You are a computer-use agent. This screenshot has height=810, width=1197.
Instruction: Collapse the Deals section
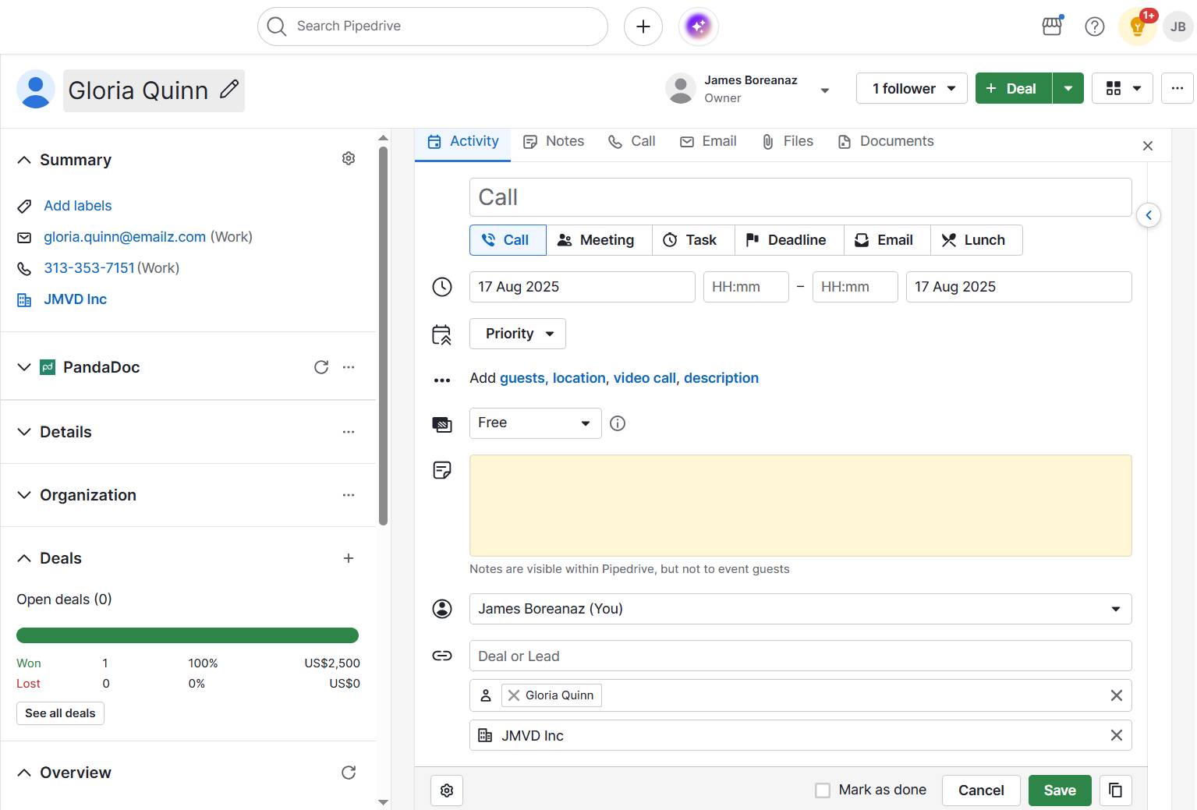tap(23, 557)
